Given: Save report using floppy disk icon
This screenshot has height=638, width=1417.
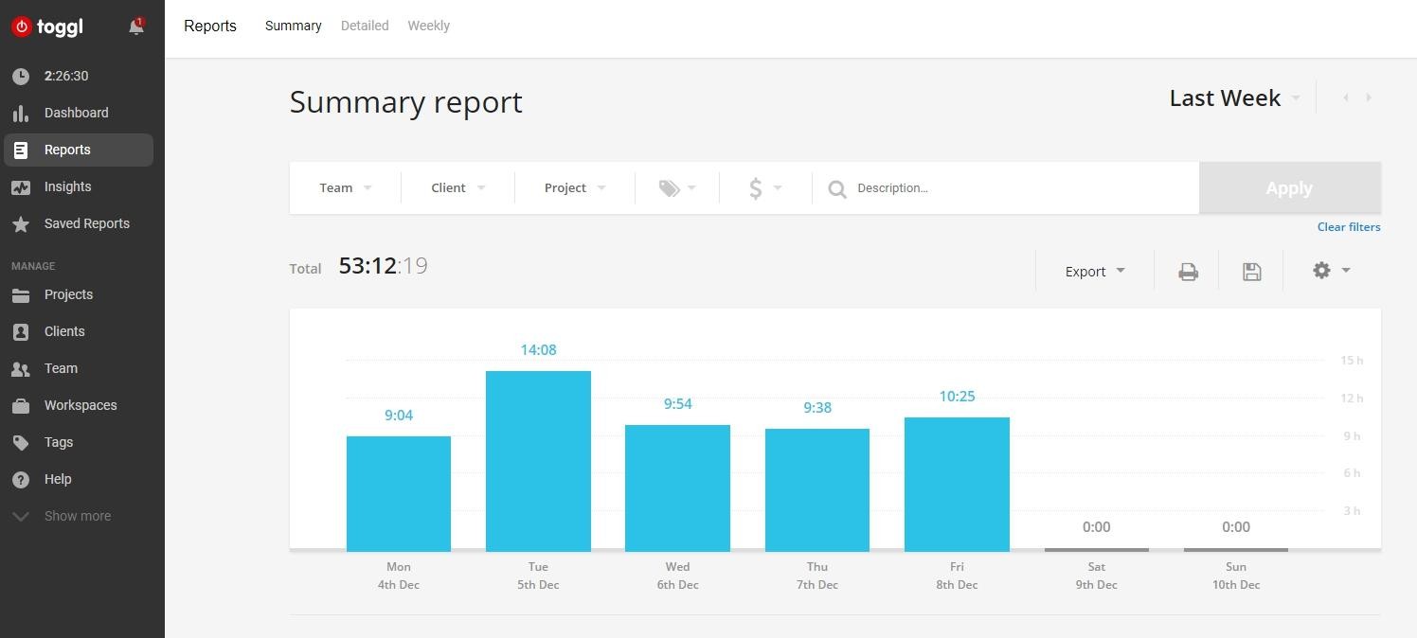Looking at the screenshot, I should pos(1251,272).
